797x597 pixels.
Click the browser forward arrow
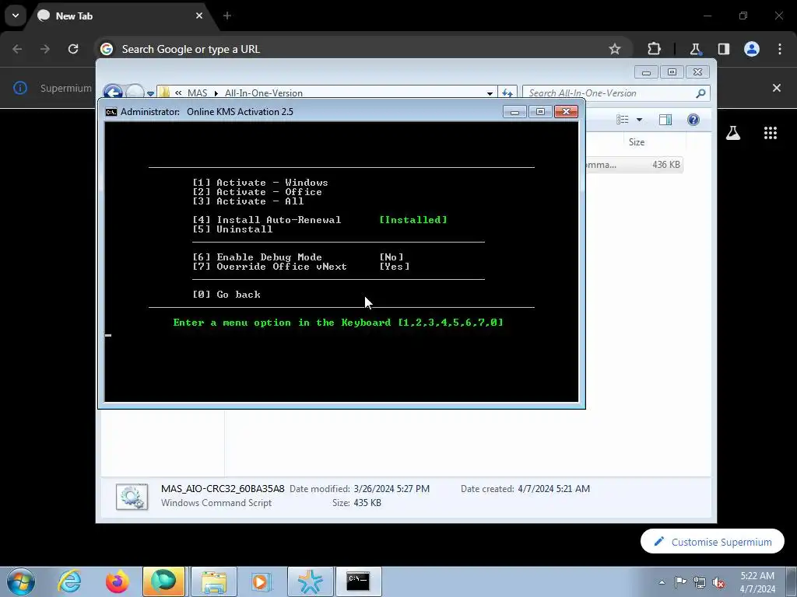tap(45, 49)
